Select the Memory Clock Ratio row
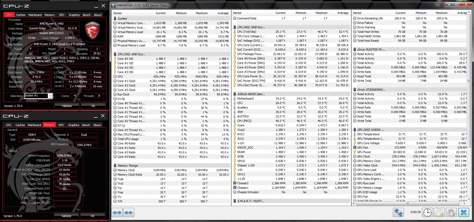Image resolution: width=474 pixels, height=222 pixels. pyautogui.click(x=171, y=175)
